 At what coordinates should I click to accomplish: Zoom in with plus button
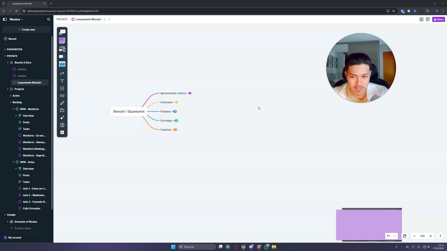431,236
